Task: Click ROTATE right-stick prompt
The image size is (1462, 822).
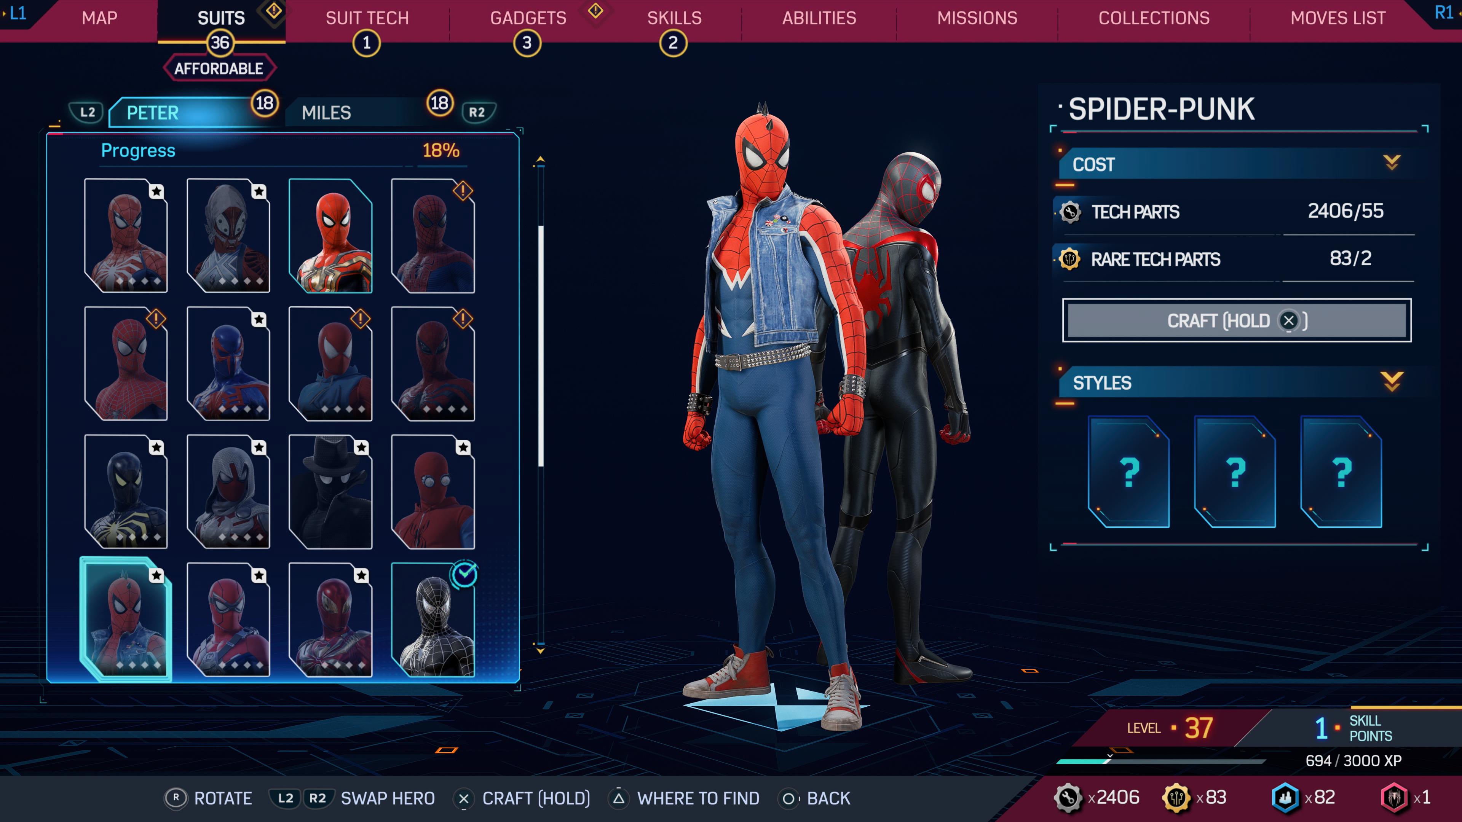Action: click(208, 798)
